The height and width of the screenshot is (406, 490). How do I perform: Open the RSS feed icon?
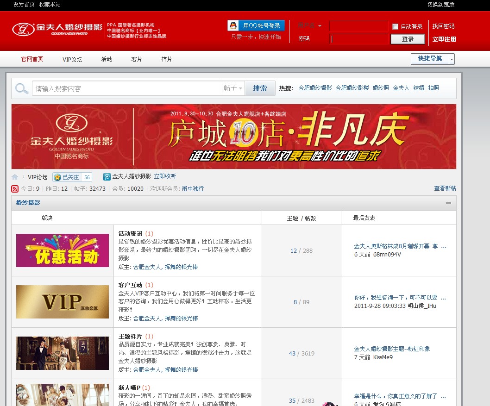coord(15,189)
